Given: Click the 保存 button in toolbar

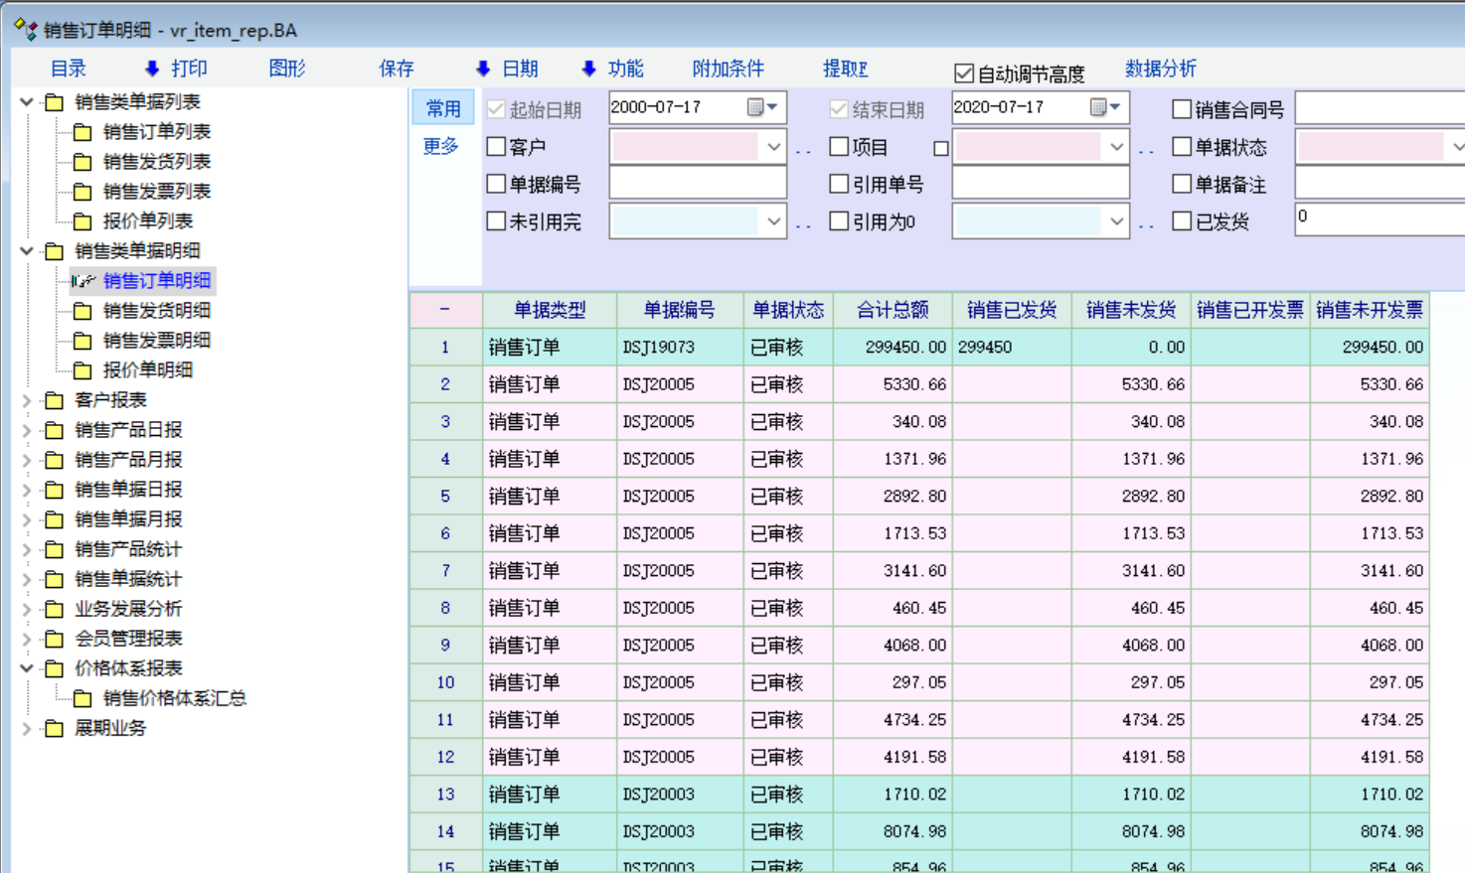Looking at the screenshot, I should (x=396, y=69).
